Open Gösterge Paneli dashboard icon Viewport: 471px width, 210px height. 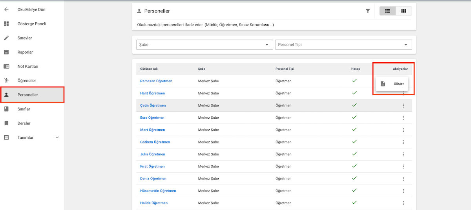click(6, 24)
